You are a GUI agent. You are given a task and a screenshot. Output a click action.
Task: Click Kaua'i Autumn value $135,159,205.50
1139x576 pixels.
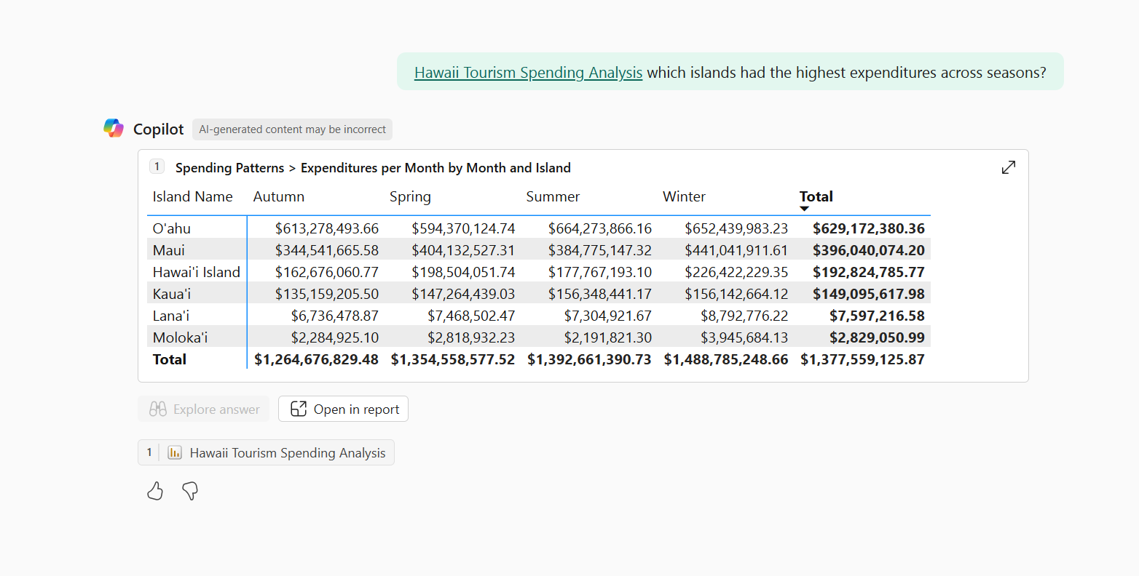click(x=327, y=294)
